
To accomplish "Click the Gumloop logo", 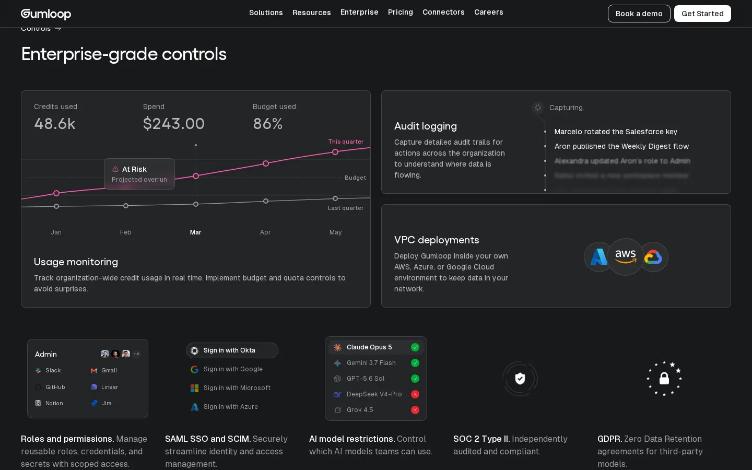I will pos(46,14).
